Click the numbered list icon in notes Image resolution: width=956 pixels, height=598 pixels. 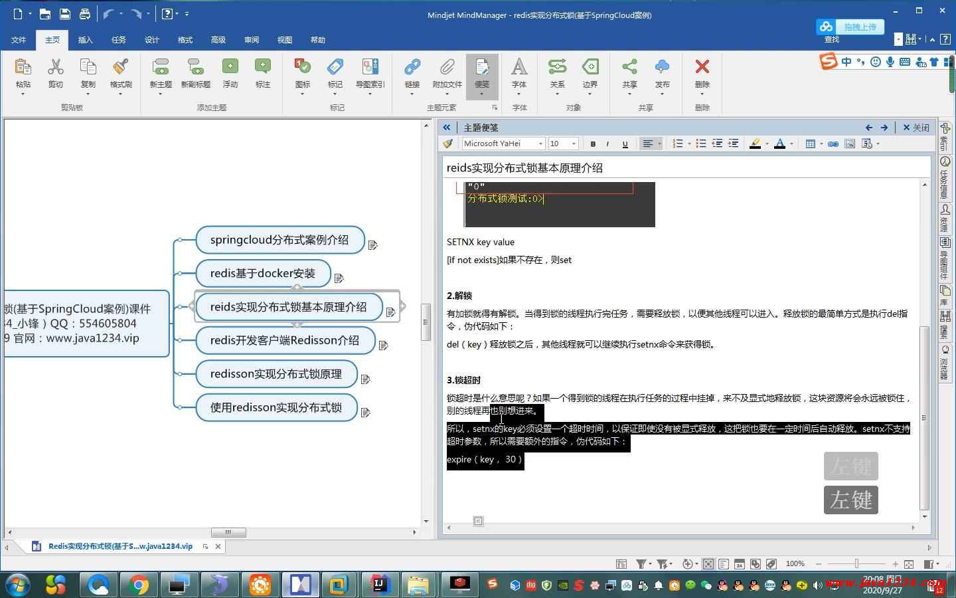coord(677,144)
